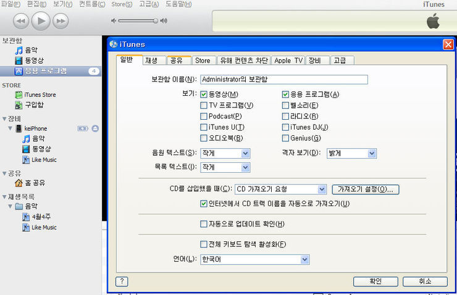Collapse the keiPhone device tree

tap(10, 128)
